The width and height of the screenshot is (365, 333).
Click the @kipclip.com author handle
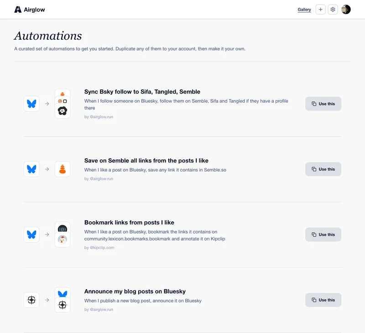point(102,248)
